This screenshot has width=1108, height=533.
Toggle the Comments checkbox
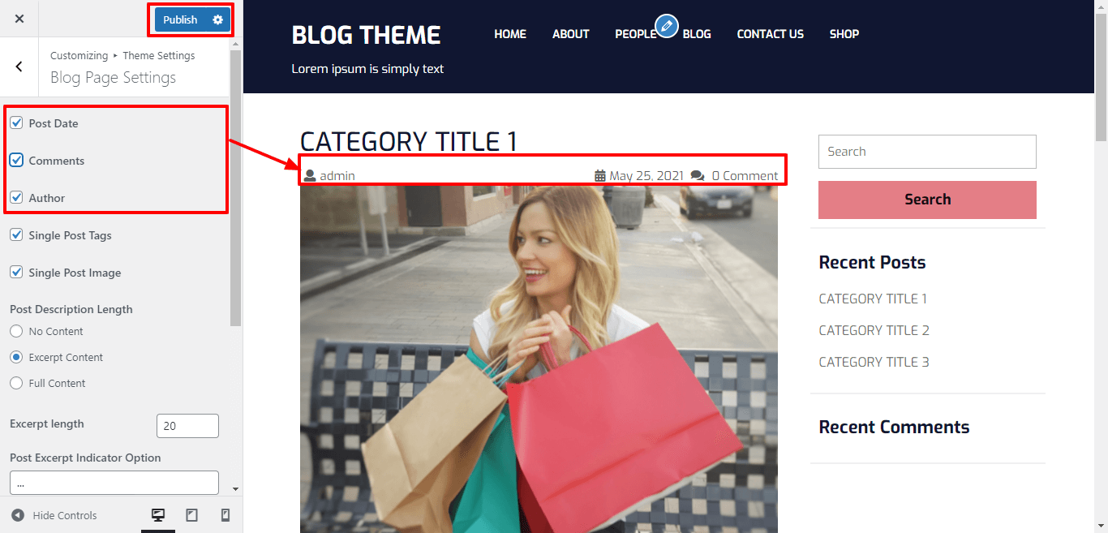click(16, 161)
